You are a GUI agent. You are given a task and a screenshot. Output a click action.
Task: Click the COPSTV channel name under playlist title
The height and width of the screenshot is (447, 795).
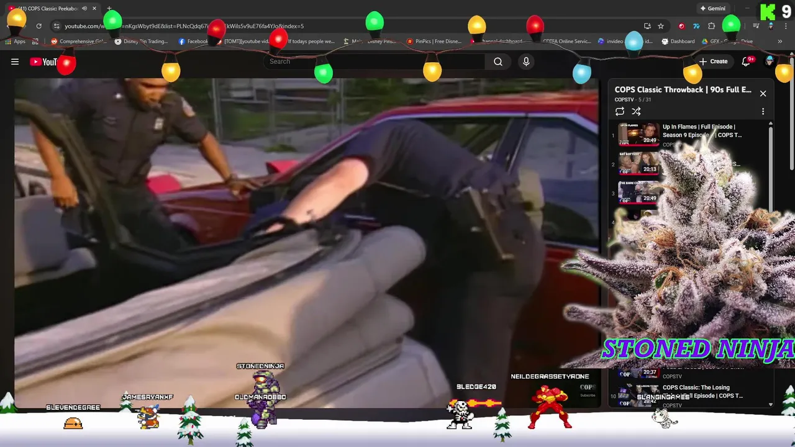click(x=624, y=100)
